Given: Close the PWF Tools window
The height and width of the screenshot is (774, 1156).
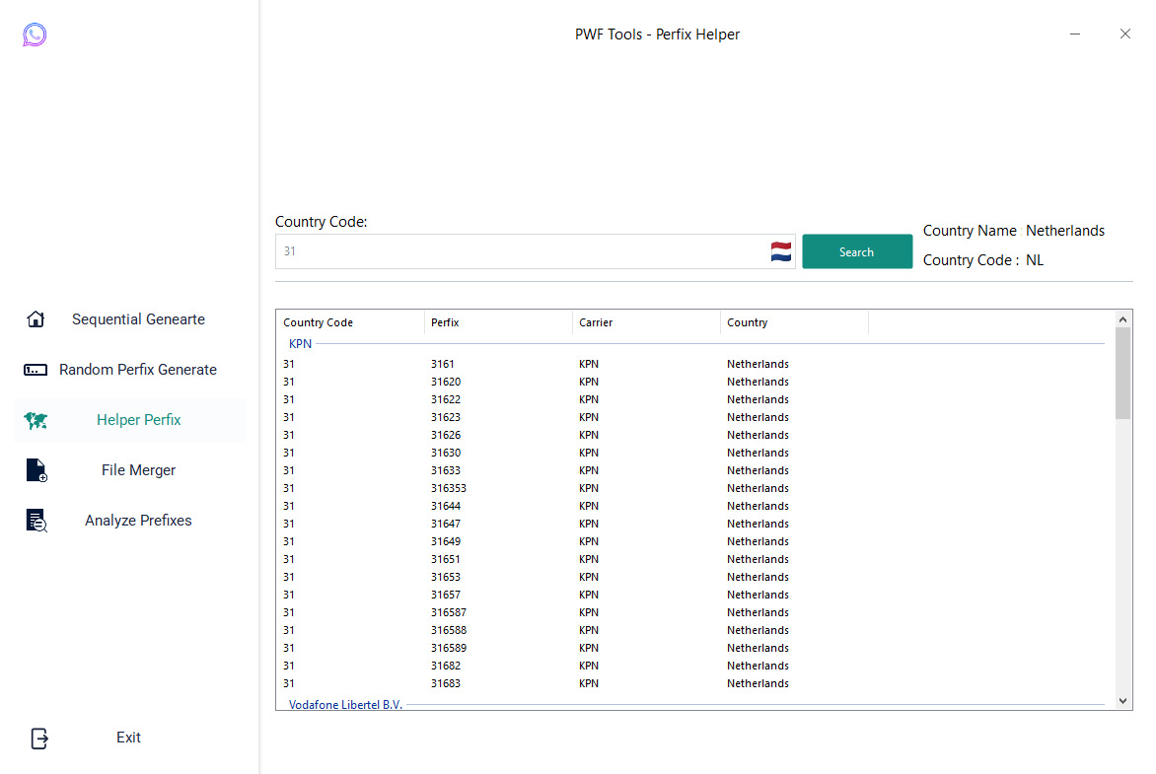Looking at the screenshot, I should [x=1125, y=34].
